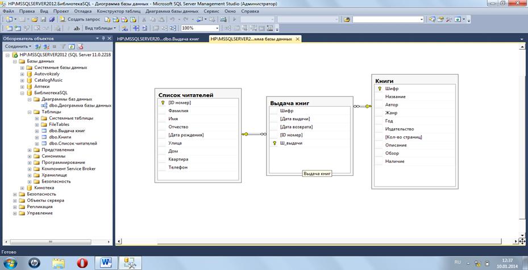This screenshot has height=270, width=528.
Task: Click the Windows Start button
Action: tap(12, 262)
